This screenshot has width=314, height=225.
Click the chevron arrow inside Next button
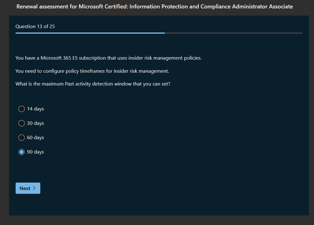tap(34, 188)
